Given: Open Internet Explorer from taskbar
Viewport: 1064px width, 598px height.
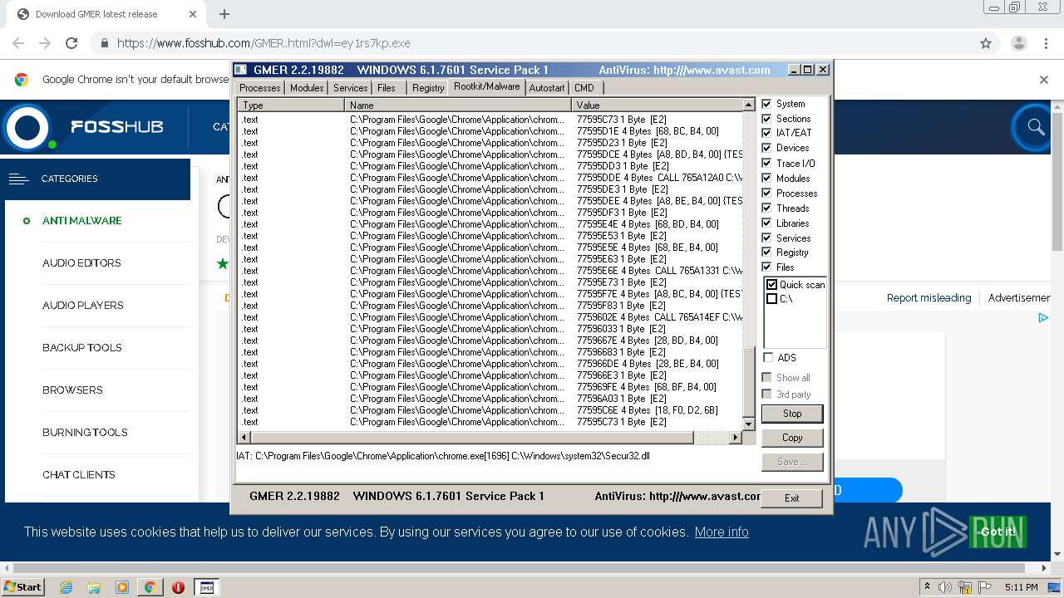Looking at the screenshot, I should point(66,587).
